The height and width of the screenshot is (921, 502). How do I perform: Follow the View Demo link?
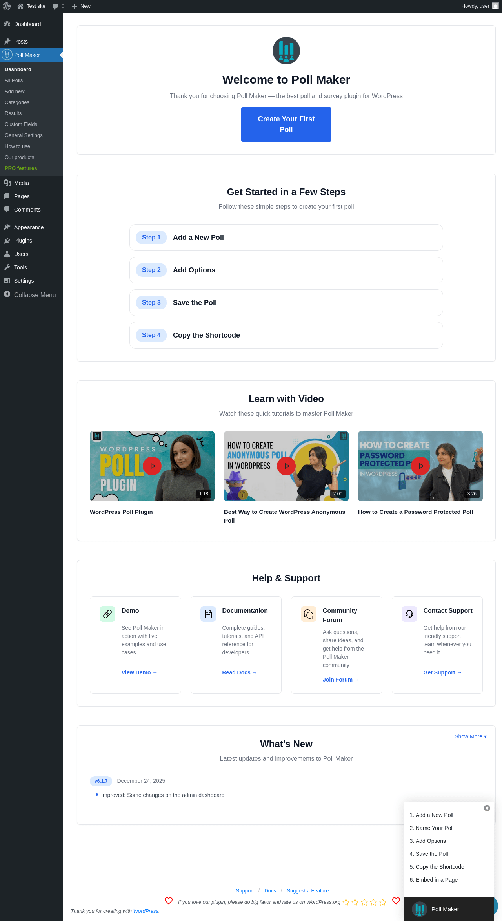[139, 672]
